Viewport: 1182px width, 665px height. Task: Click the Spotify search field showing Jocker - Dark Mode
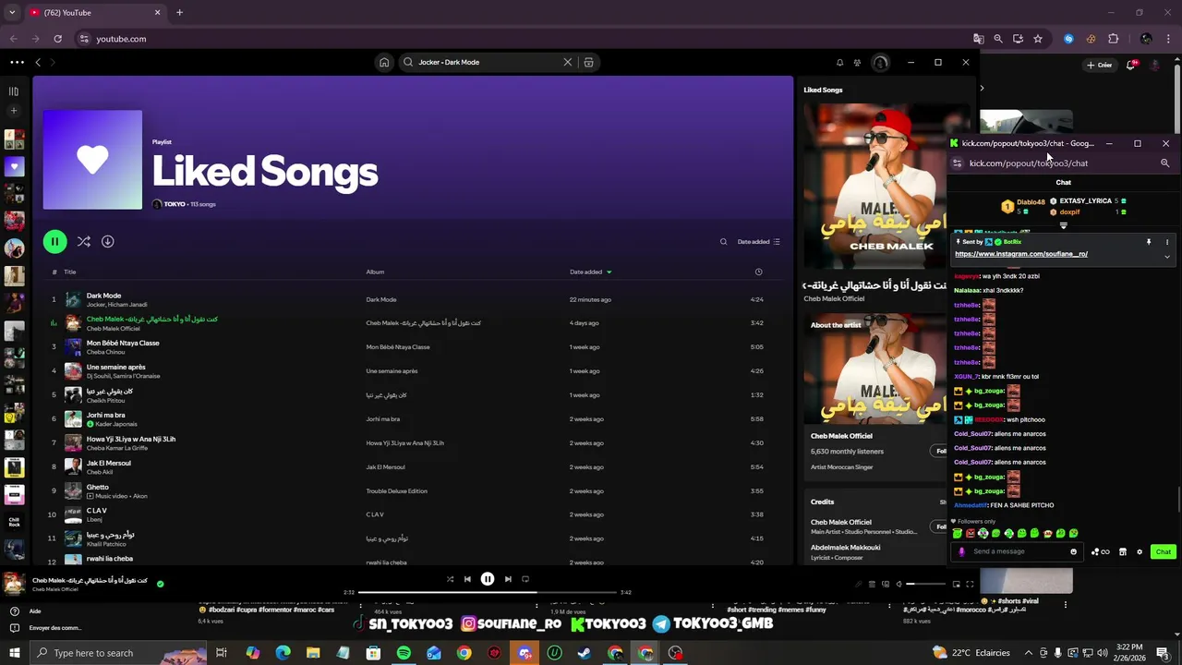tap(488, 62)
